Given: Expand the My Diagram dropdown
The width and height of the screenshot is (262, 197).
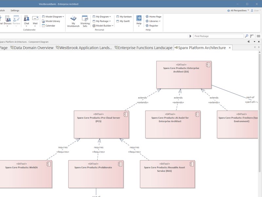Looking at the screenshot, I should coord(110,17).
